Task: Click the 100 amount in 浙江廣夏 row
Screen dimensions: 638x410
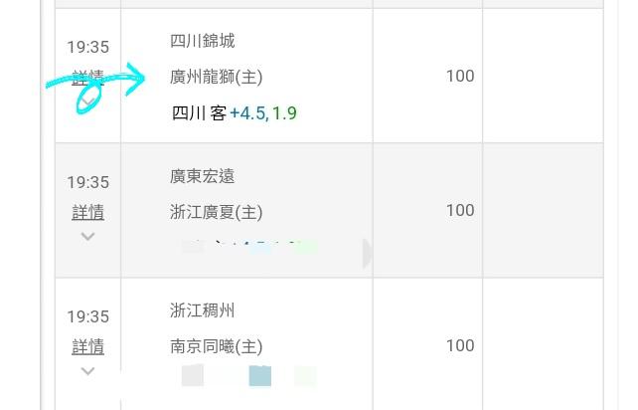Action: [460, 210]
